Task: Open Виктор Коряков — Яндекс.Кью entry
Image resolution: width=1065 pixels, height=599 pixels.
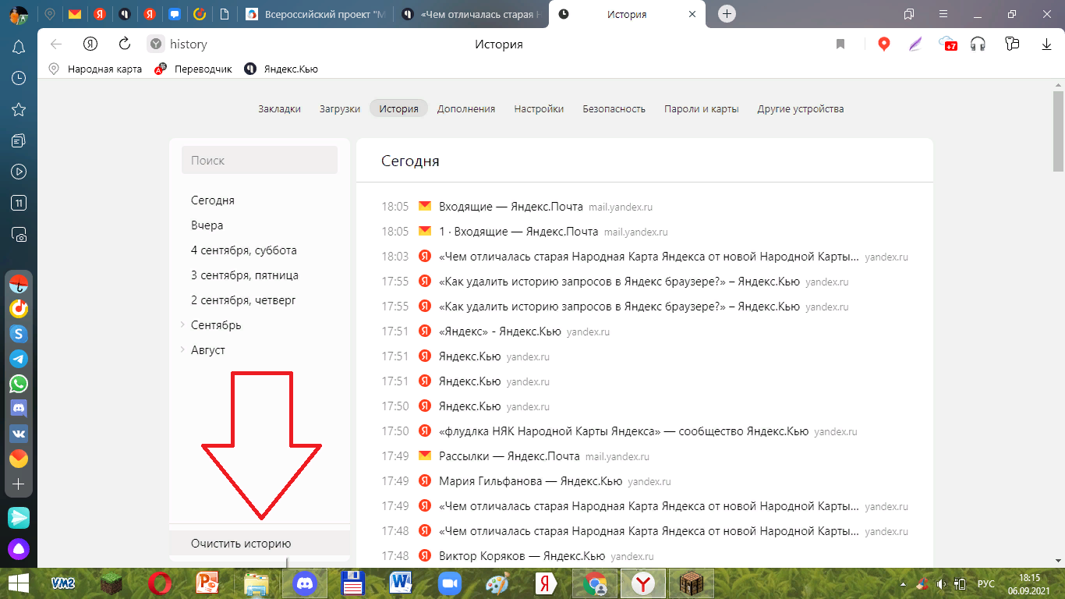Action: tap(522, 556)
